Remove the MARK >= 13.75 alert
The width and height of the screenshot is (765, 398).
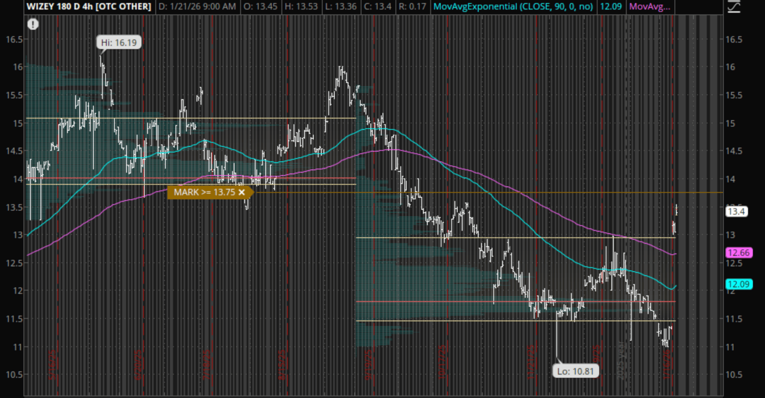(x=241, y=192)
